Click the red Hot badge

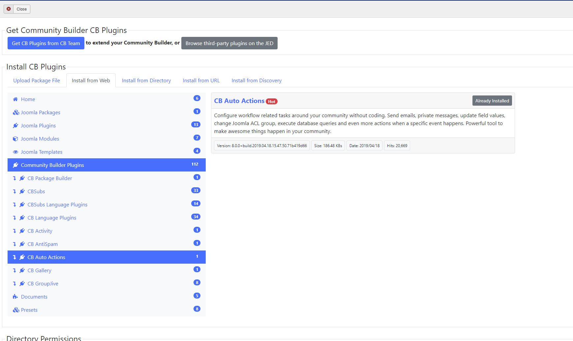click(x=272, y=102)
